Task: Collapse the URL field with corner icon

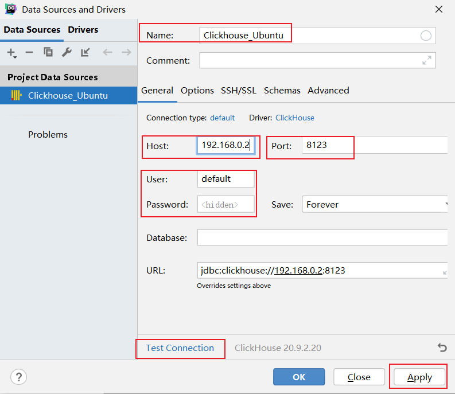Action: 445,272
